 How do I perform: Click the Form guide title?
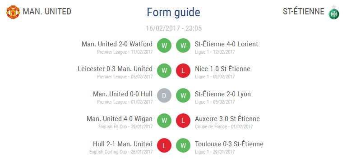(x=173, y=12)
